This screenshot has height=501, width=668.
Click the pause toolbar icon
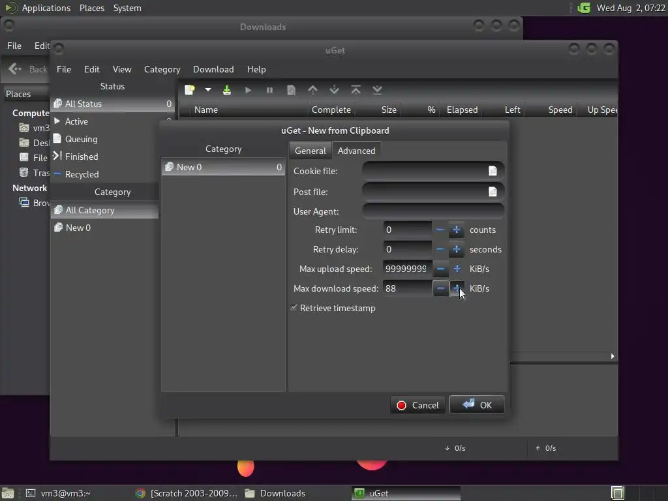tap(269, 90)
